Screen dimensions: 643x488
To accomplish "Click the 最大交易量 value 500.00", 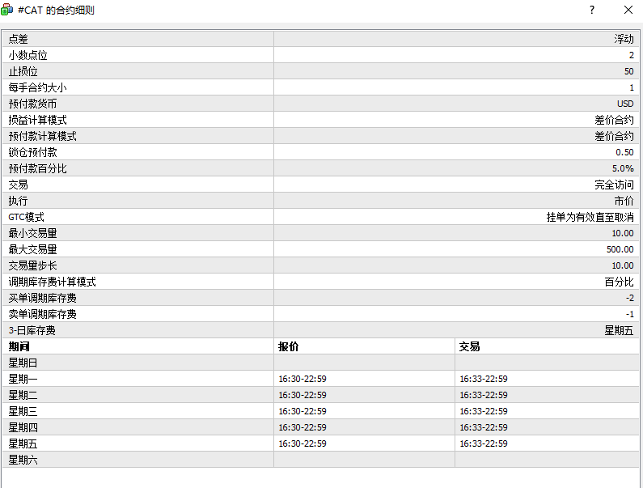I will [621, 249].
